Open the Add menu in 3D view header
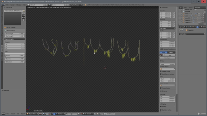Image resolution: width=207 pixels, height=116 pixels. tap(18, 114)
